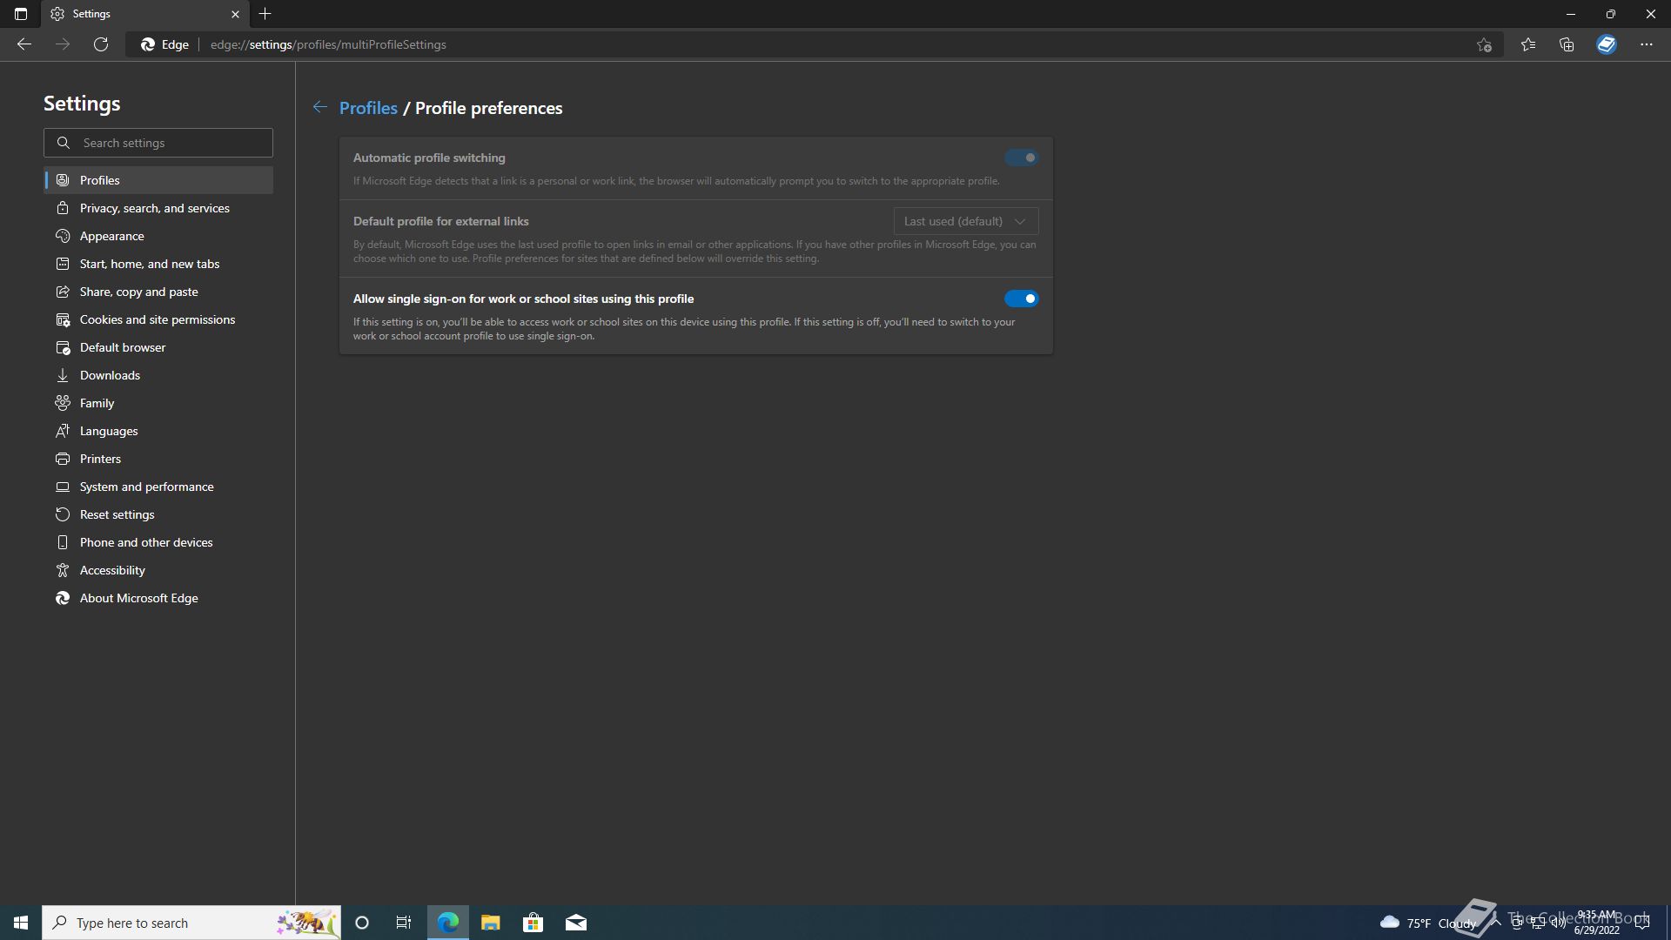Open Default browser settings

pyautogui.click(x=159, y=347)
